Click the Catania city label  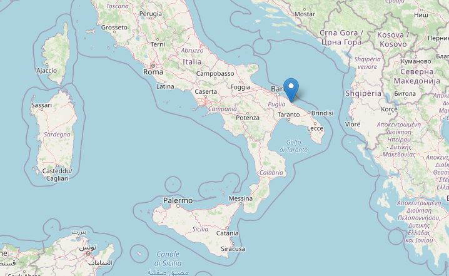[228, 233]
